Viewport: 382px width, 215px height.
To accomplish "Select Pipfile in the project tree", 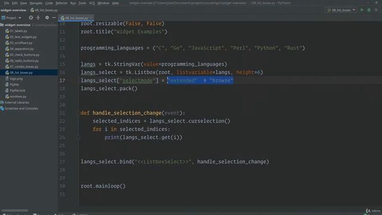I will point(14,85).
